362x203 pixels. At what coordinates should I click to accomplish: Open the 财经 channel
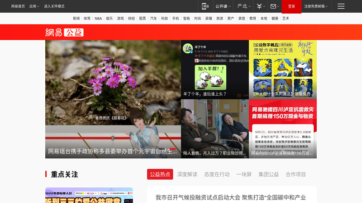131,18
